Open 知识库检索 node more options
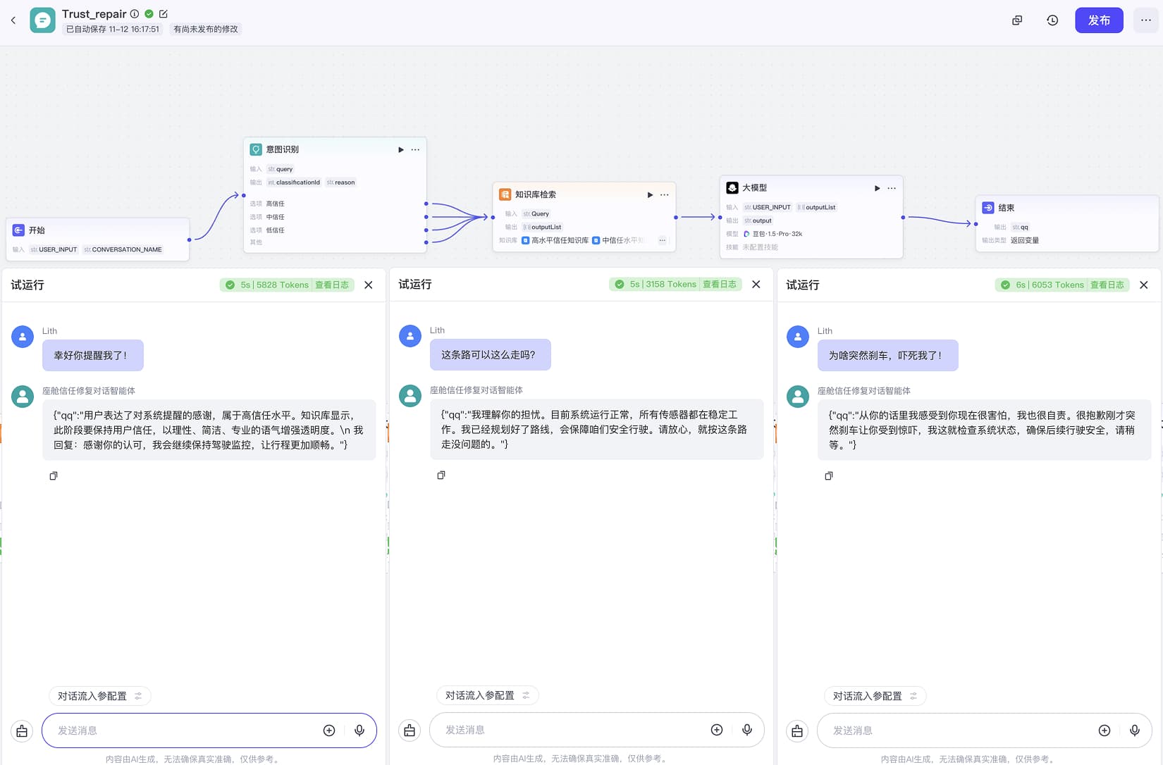 click(x=664, y=194)
